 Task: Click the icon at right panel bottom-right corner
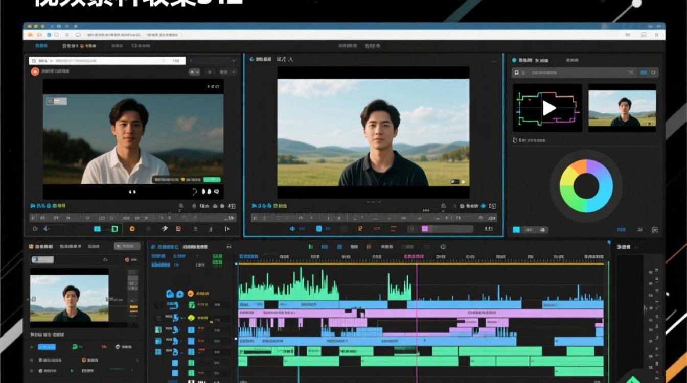654,230
